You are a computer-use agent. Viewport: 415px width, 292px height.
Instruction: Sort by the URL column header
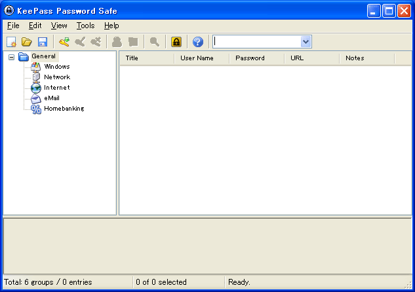click(x=312, y=58)
